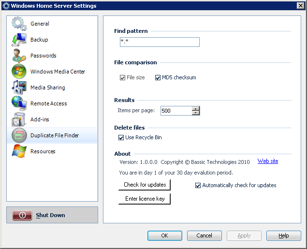Open the Add-ins section
This screenshot has height=249, width=307.
[40, 119]
